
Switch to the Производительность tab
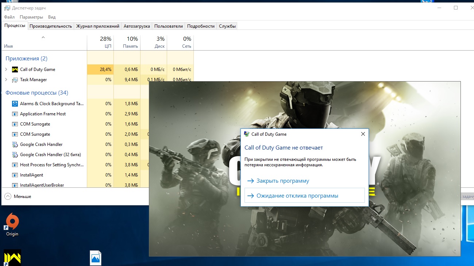coord(51,26)
